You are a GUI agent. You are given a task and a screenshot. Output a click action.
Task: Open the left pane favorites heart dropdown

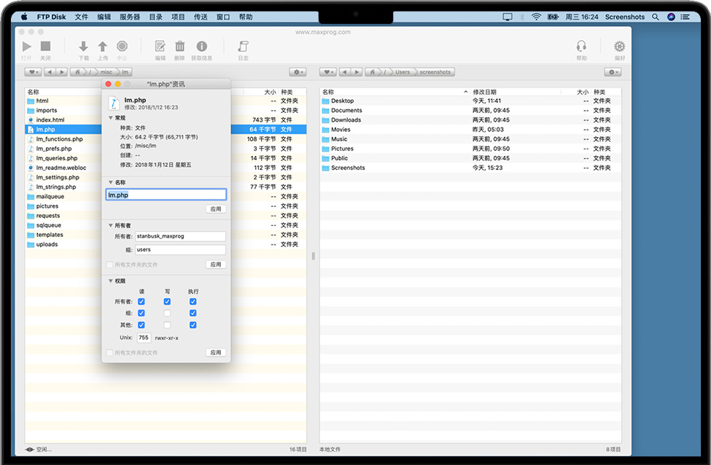(33, 72)
